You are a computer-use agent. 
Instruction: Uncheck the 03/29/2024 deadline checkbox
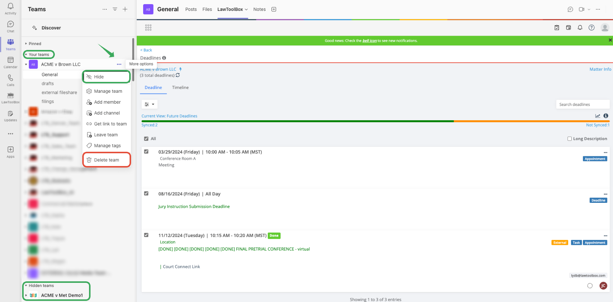click(x=146, y=152)
